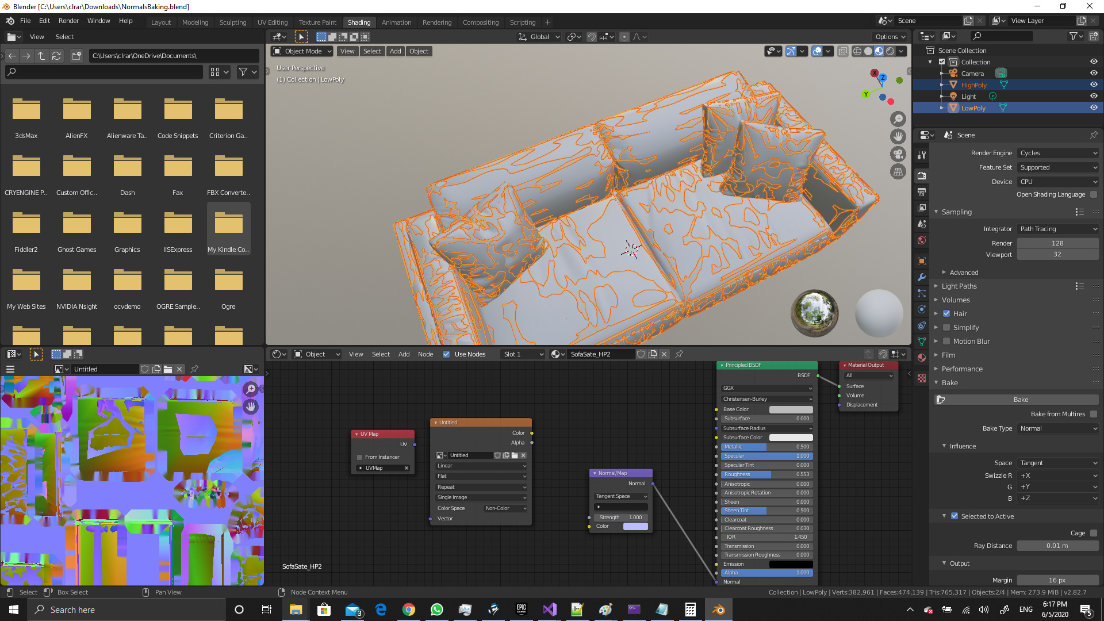1104x621 pixels.
Task: Click the viewport zoom magnifier icon
Action: tap(898, 119)
